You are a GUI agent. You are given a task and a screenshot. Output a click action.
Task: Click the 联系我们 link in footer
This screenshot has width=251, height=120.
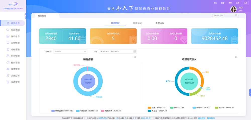coord(211,118)
